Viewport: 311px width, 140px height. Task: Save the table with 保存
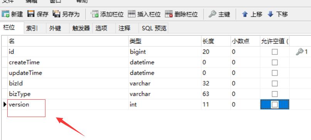(38, 14)
